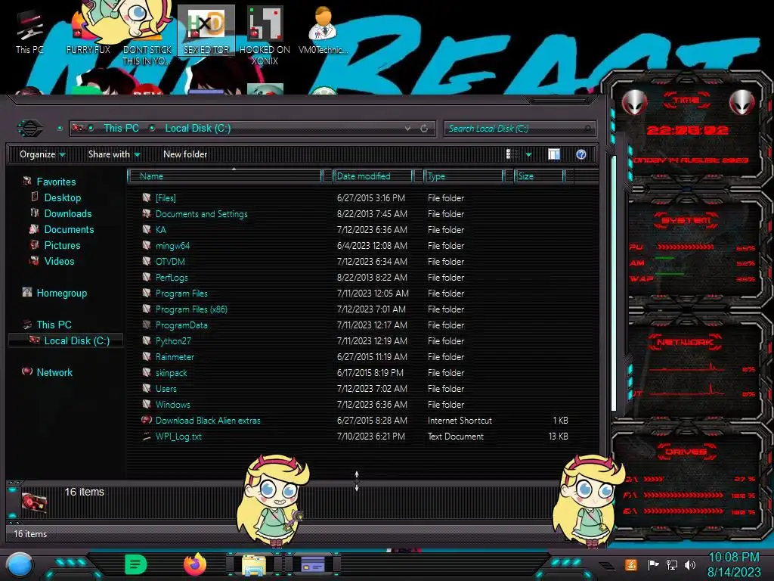Select This PC in the navigation pane

click(x=54, y=325)
